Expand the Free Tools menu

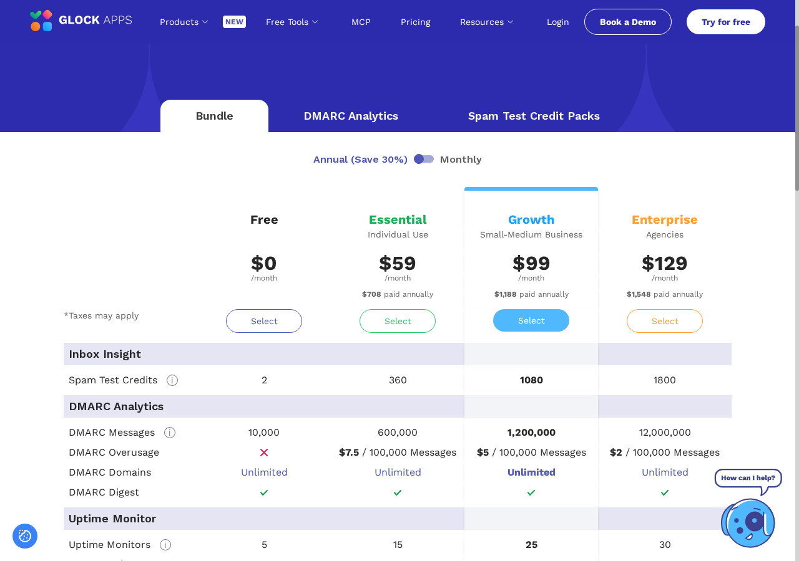(x=292, y=22)
